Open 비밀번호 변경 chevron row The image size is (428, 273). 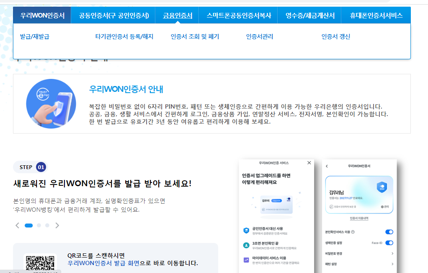[x=359, y=253]
